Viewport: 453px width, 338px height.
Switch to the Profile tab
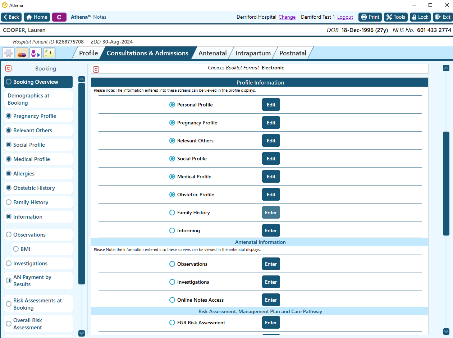(x=88, y=53)
